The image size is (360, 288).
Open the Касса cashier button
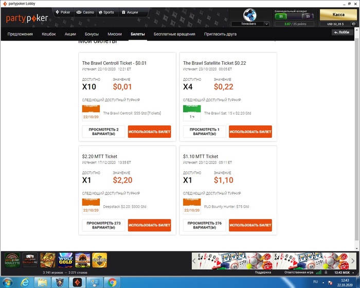pos(338,14)
